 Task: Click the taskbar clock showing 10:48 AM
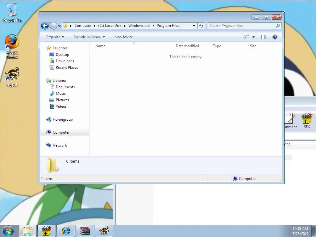(x=300, y=231)
